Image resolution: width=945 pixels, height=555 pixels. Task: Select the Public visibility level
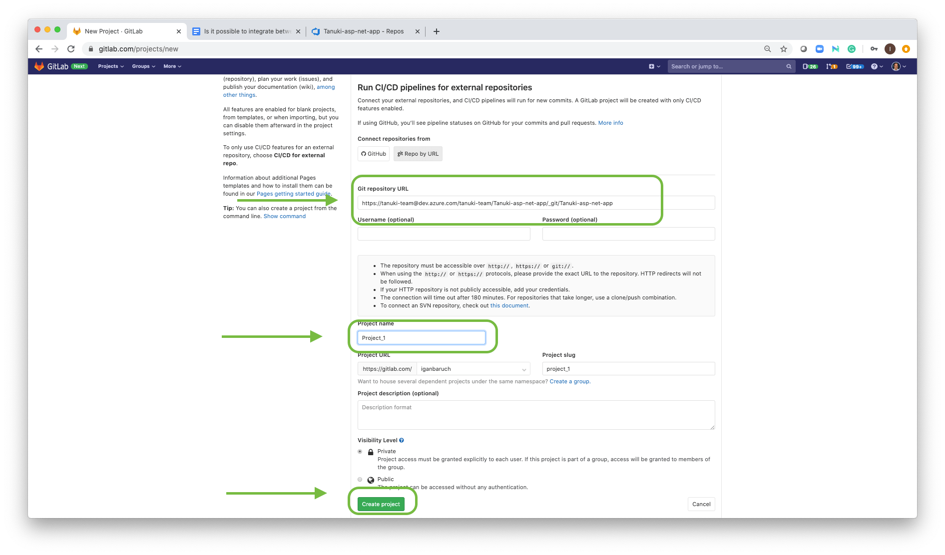(x=360, y=479)
